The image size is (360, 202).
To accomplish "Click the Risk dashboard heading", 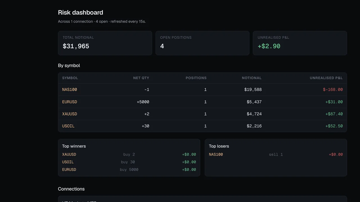I will [80, 12].
